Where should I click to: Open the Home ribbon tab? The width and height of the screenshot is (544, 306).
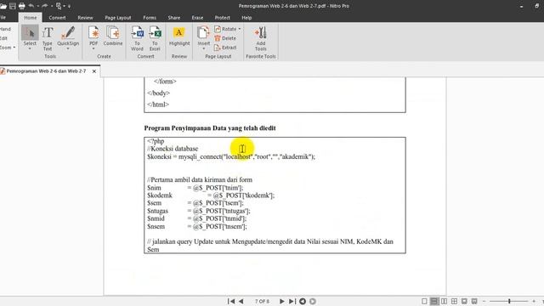click(x=31, y=17)
